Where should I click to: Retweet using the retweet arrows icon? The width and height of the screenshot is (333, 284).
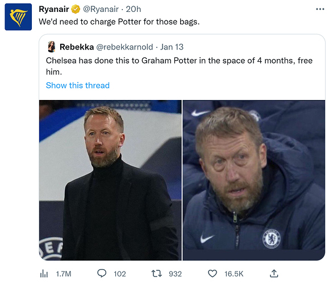[x=156, y=273]
